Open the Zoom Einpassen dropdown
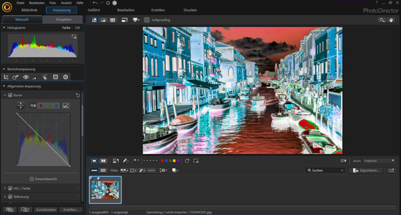The image size is (401, 215). click(x=379, y=161)
